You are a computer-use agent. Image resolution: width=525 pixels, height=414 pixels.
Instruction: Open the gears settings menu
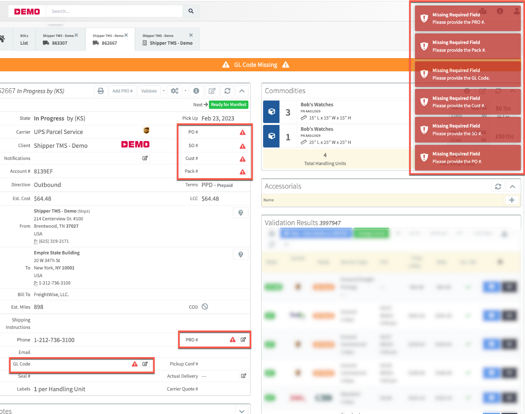[175, 91]
